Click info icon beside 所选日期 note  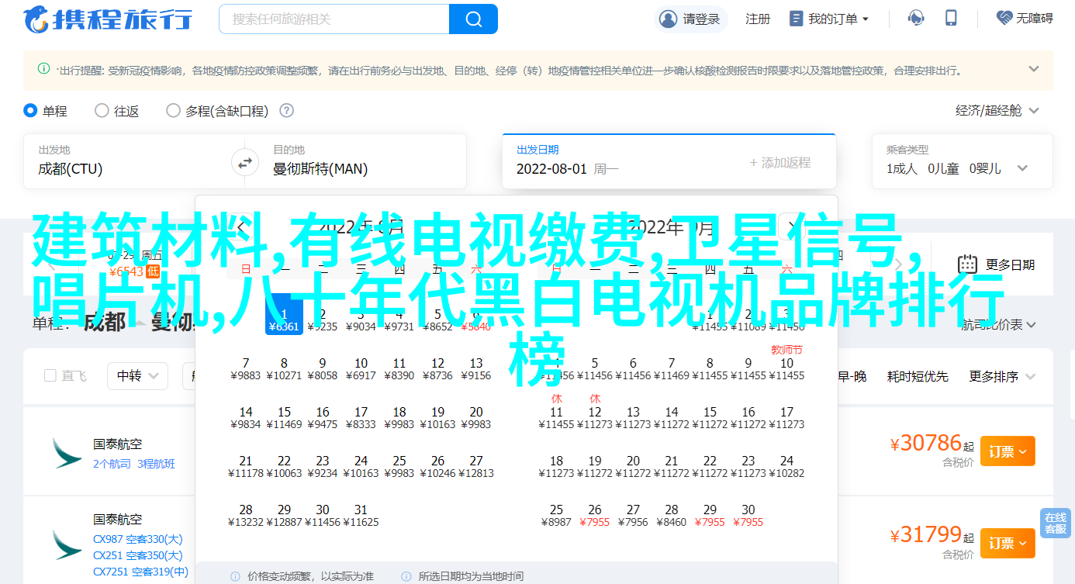coord(406,576)
